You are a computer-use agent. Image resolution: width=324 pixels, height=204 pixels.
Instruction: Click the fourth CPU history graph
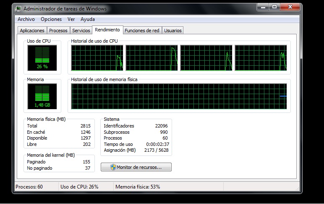pos(261,58)
